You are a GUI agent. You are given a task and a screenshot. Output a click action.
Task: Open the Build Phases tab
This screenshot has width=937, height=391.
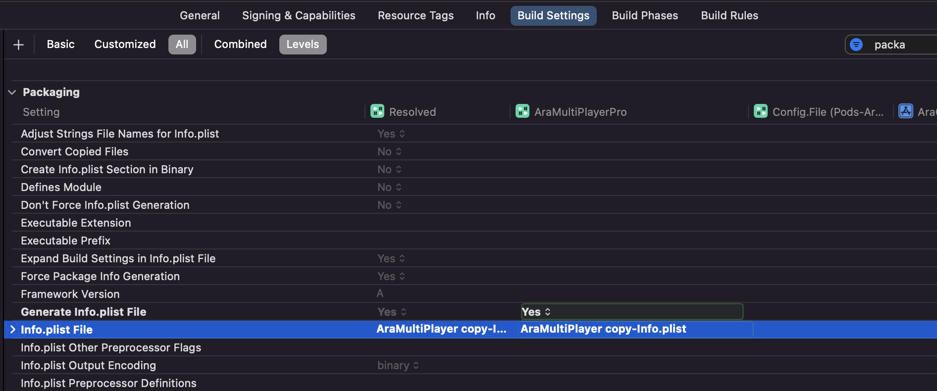[645, 15]
